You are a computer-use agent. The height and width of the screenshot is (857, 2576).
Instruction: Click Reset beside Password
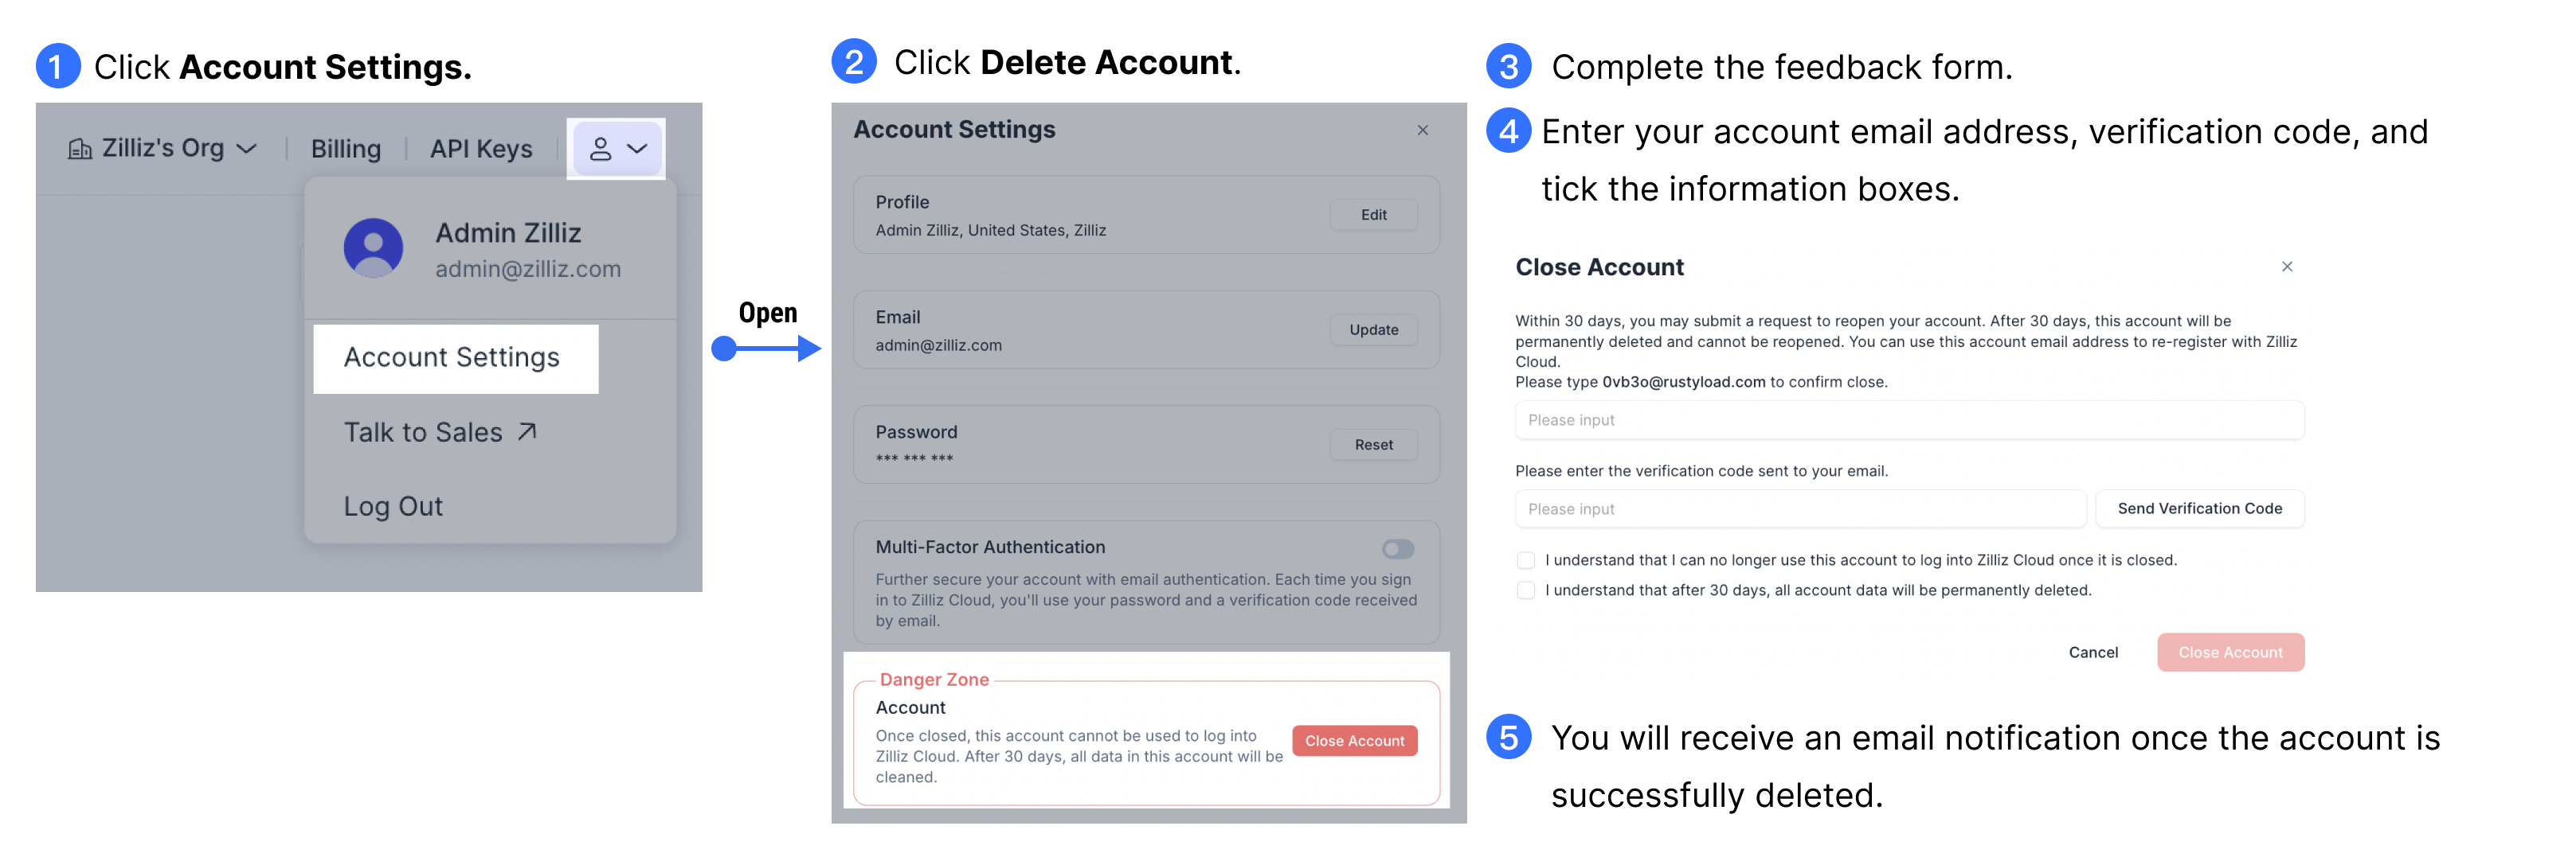pos(1373,445)
